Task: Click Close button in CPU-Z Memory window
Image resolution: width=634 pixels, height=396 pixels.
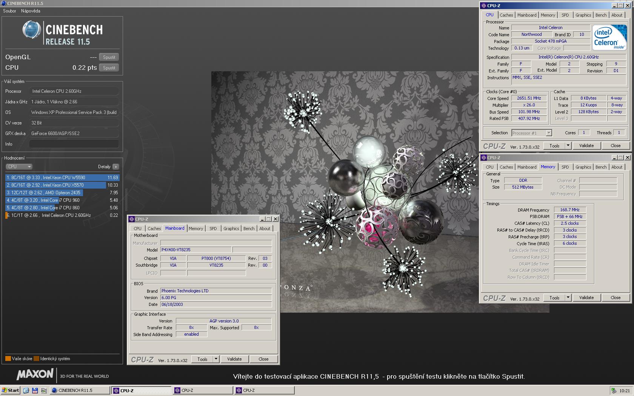Action: click(616, 298)
